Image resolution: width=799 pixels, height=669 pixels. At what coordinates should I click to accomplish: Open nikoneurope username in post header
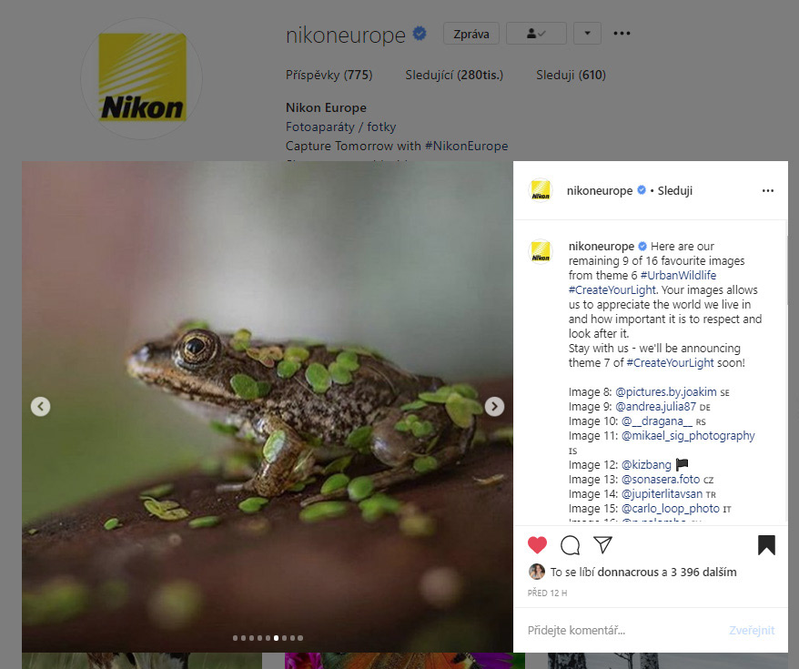(x=600, y=190)
